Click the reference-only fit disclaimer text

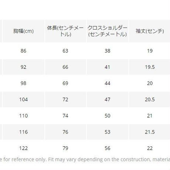pyautogui.click(x=85, y=160)
